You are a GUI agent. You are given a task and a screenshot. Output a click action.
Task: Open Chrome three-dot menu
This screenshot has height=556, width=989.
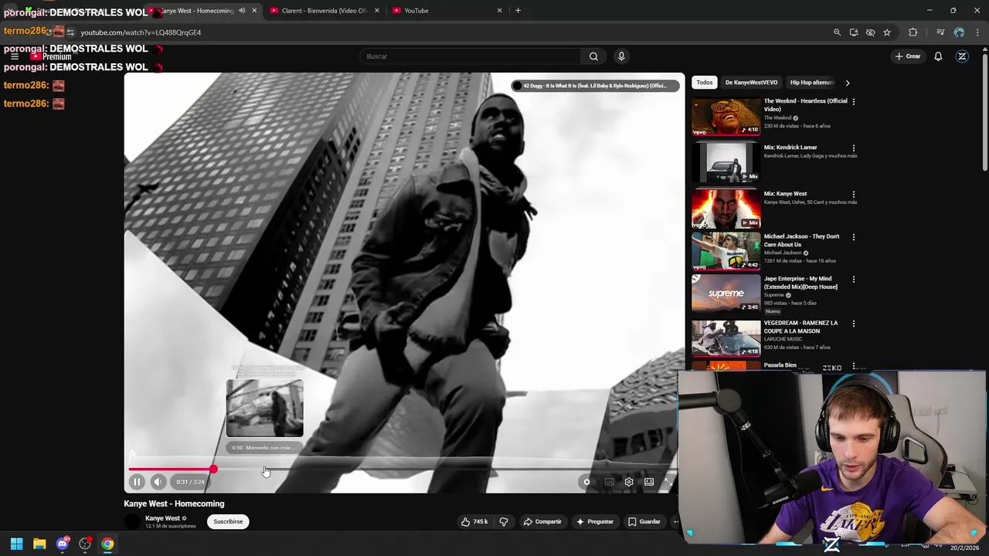point(977,32)
